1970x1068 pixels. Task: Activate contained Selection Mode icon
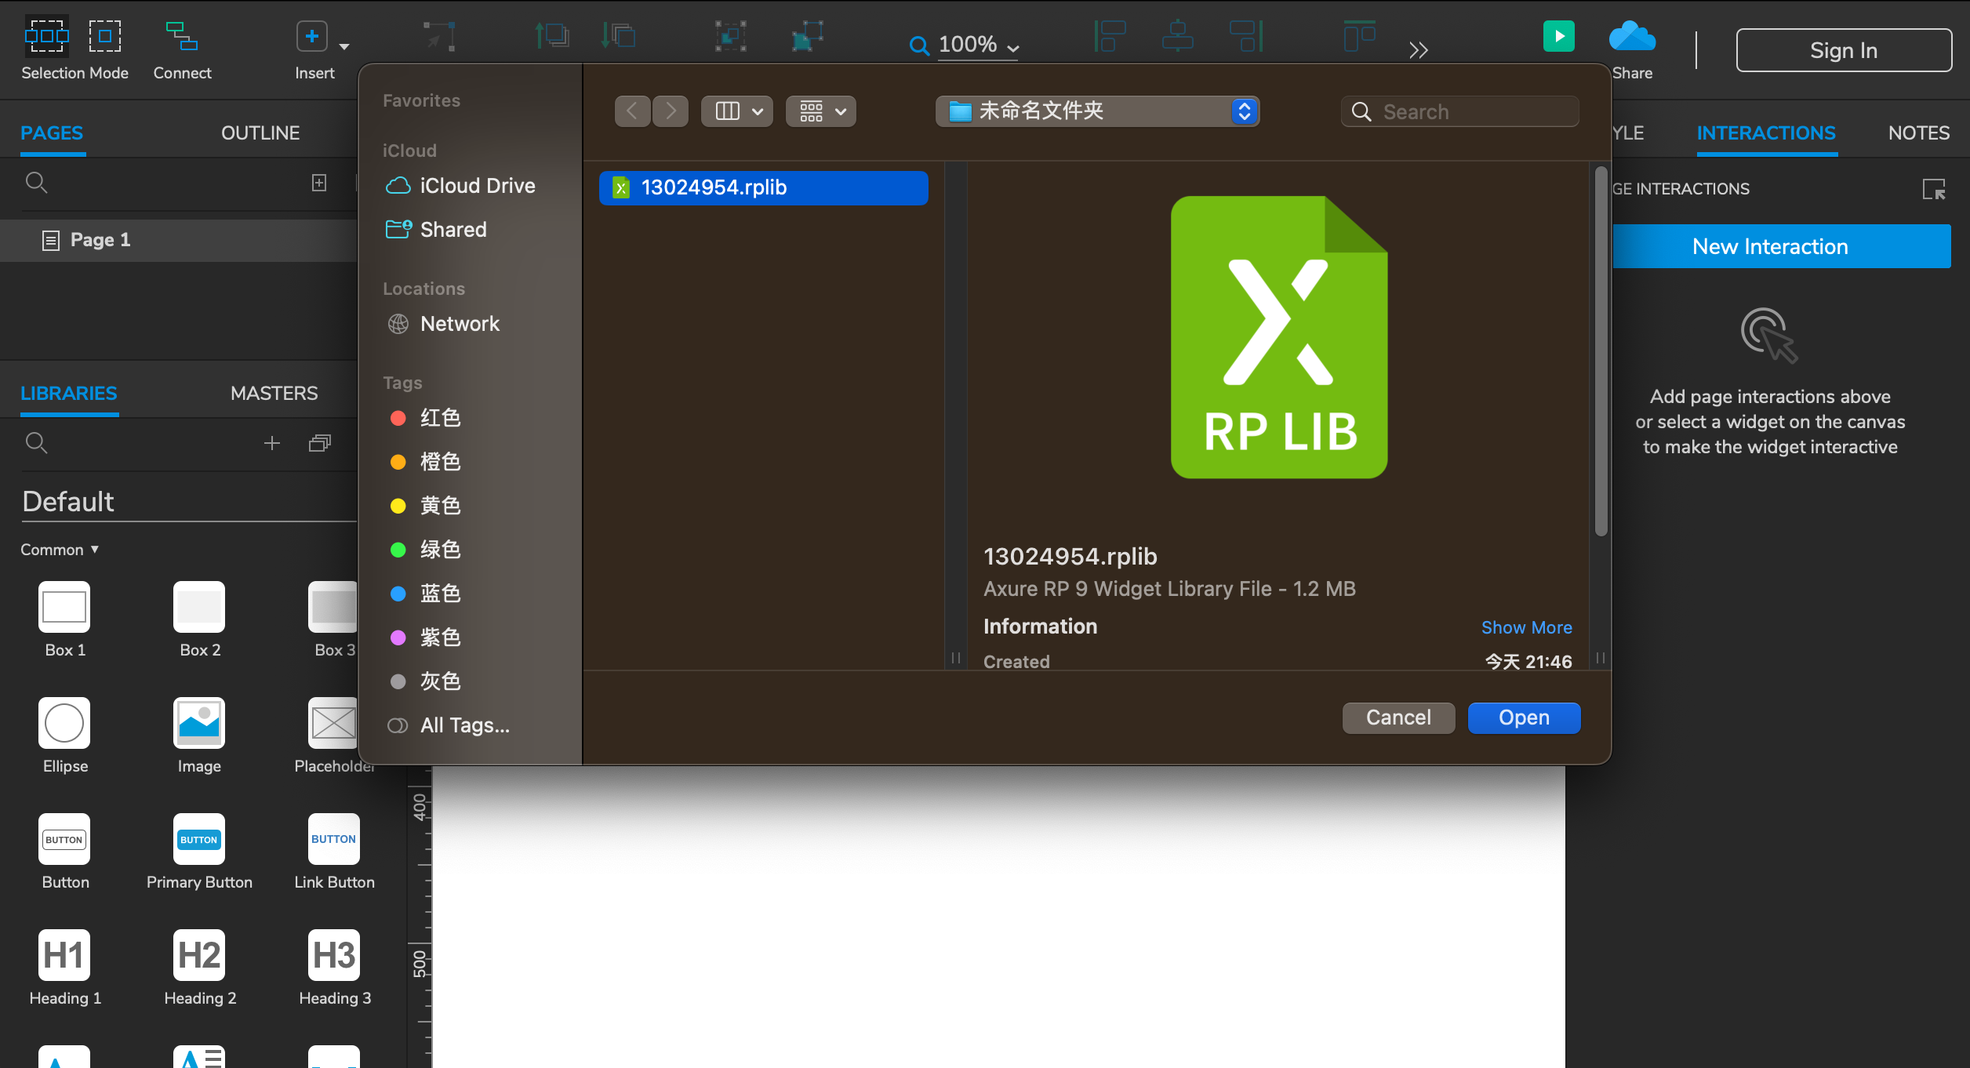click(x=104, y=36)
